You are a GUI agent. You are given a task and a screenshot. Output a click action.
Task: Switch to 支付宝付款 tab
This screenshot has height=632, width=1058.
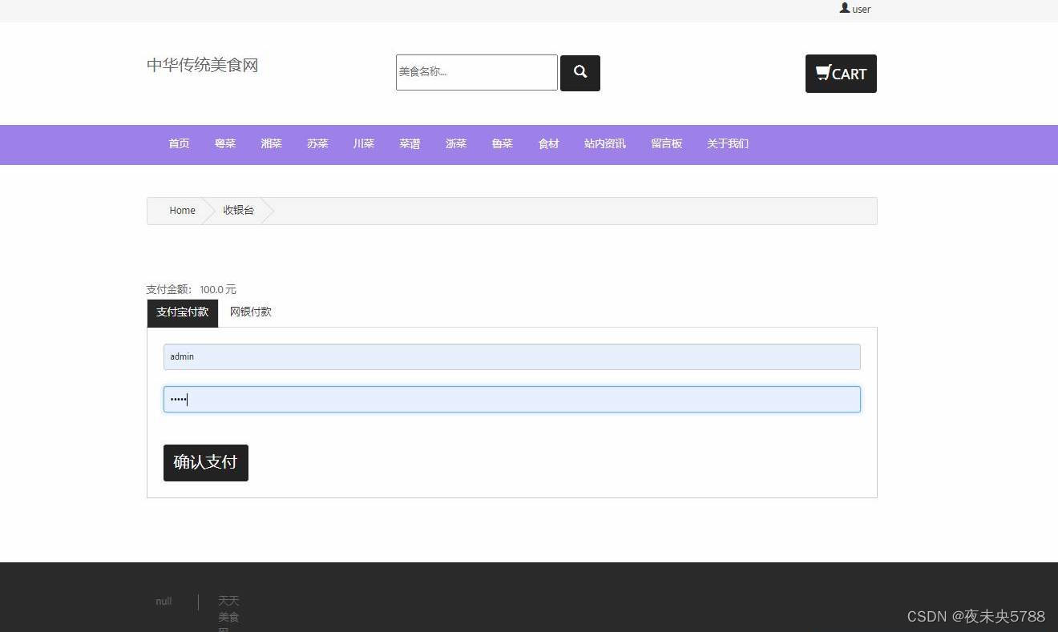tap(182, 312)
